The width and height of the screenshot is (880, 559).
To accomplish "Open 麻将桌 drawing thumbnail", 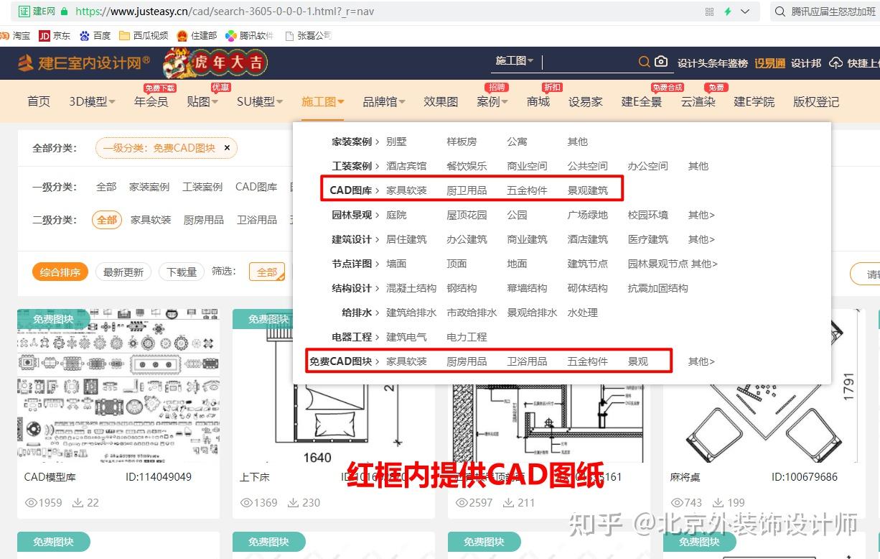I will 764,385.
